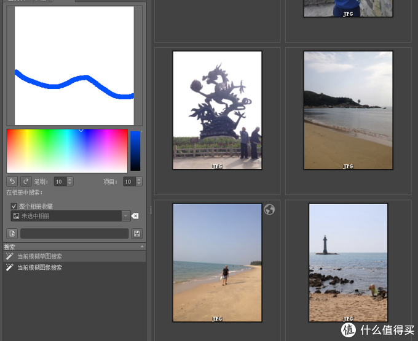
Task: Save the fuzzy search with the floppy disk icon
Action: point(136,234)
